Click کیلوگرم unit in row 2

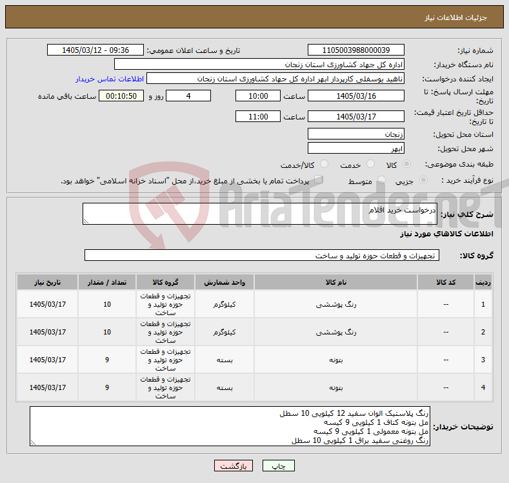225,332
